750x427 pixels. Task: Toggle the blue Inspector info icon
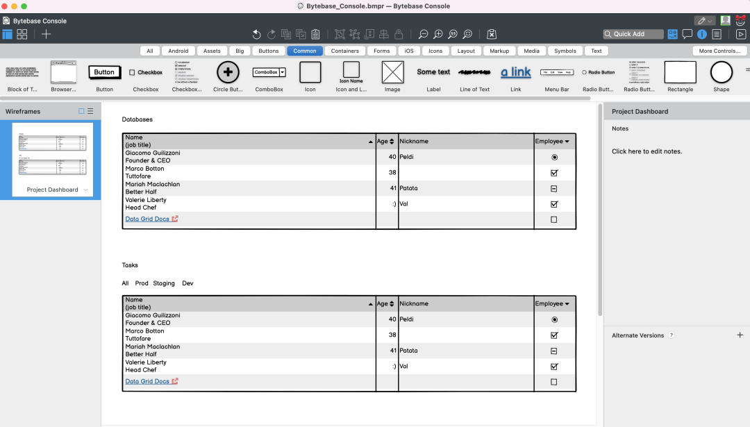click(701, 34)
